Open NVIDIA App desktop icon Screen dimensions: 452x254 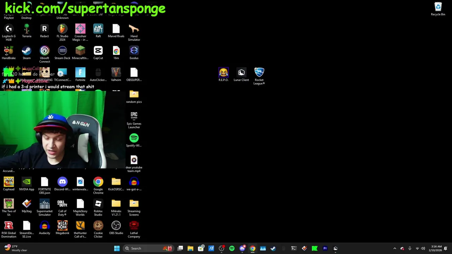tap(26, 184)
